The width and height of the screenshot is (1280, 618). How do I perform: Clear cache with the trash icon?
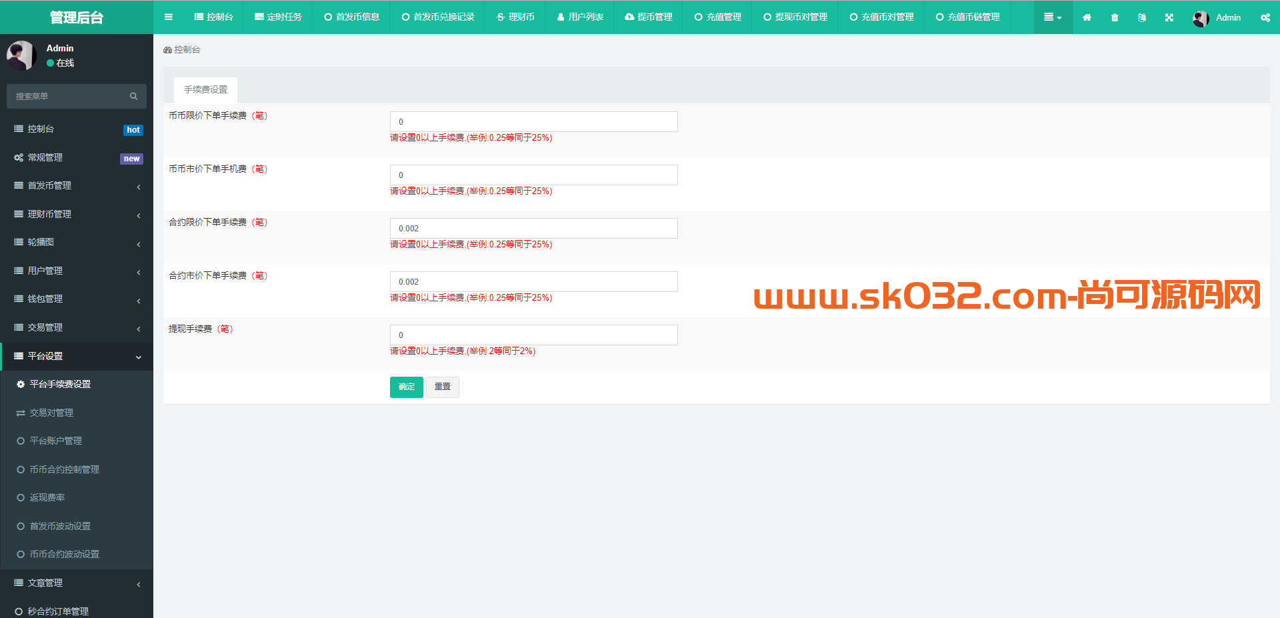click(1115, 17)
